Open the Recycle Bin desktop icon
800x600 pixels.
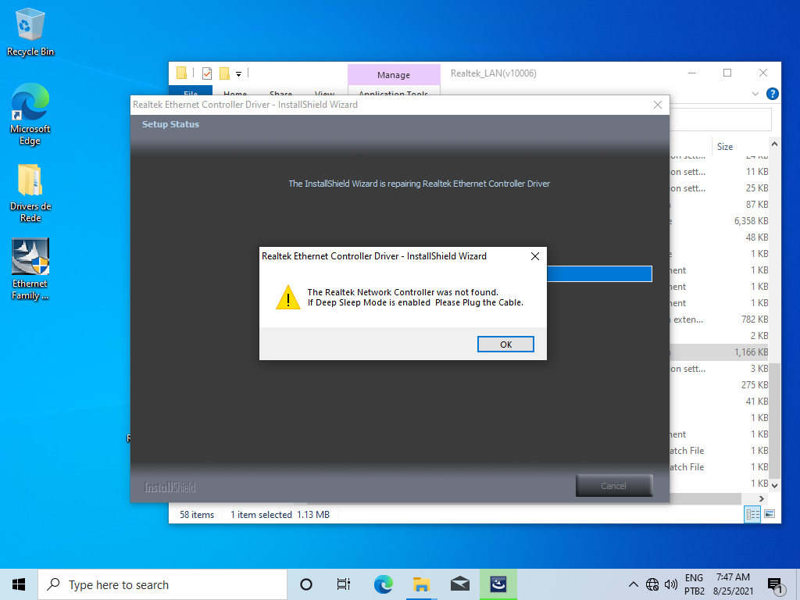(30, 33)
